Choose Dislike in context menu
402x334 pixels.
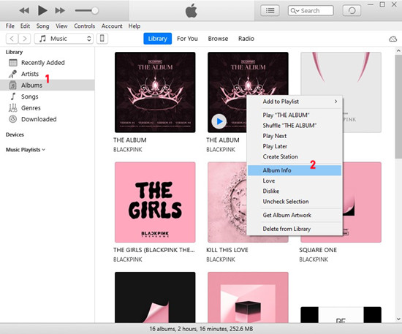(x=295, y=191)
